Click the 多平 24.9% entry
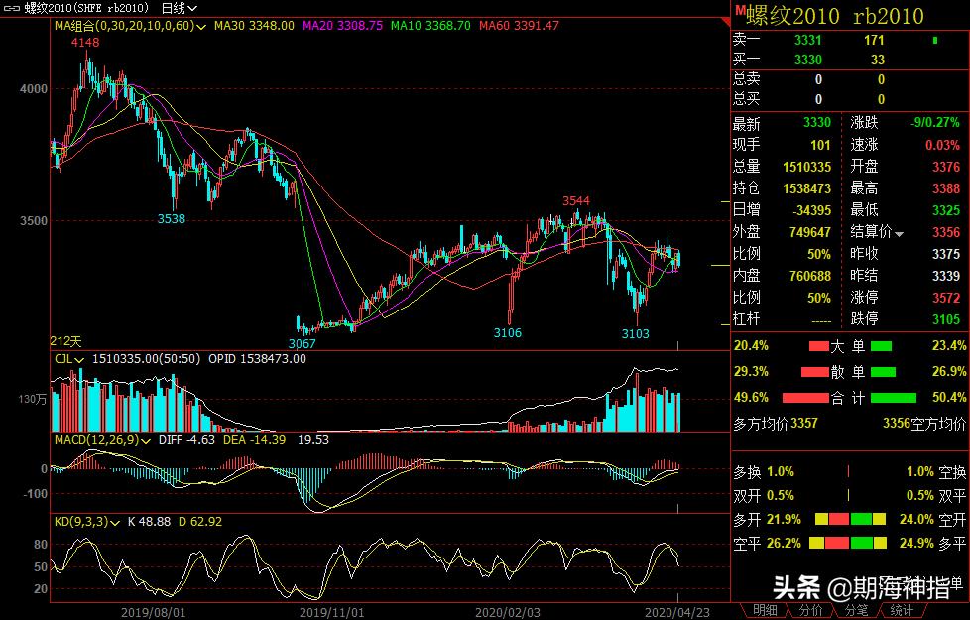Screen dimensions: 970x620 coord(932,544)
